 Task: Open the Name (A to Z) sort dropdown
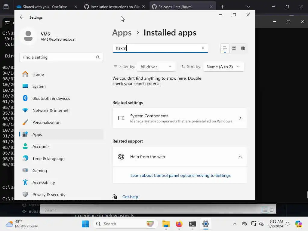coord(223,67)
